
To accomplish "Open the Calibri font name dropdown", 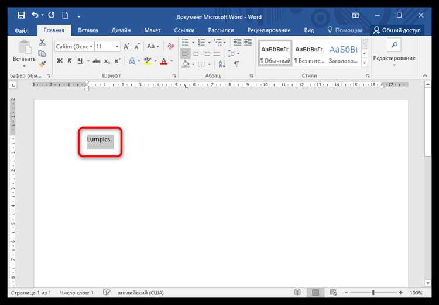I will pyautogui.click(x=73, y=46).
